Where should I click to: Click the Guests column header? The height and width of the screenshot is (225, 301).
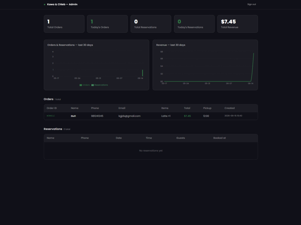(180, 138)
